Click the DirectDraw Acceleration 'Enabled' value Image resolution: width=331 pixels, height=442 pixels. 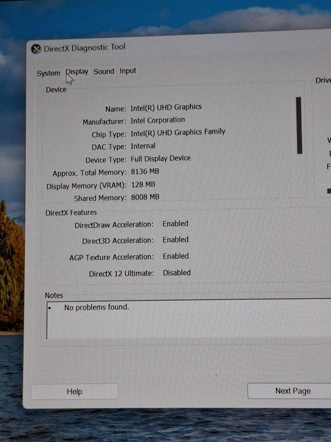click(175, 224)
